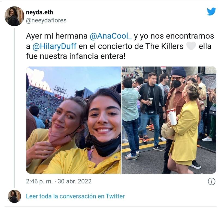This screenshot has width=218, height=208.
Task: Open the @HilaryDuff mention
Action: tap(54, 46)
